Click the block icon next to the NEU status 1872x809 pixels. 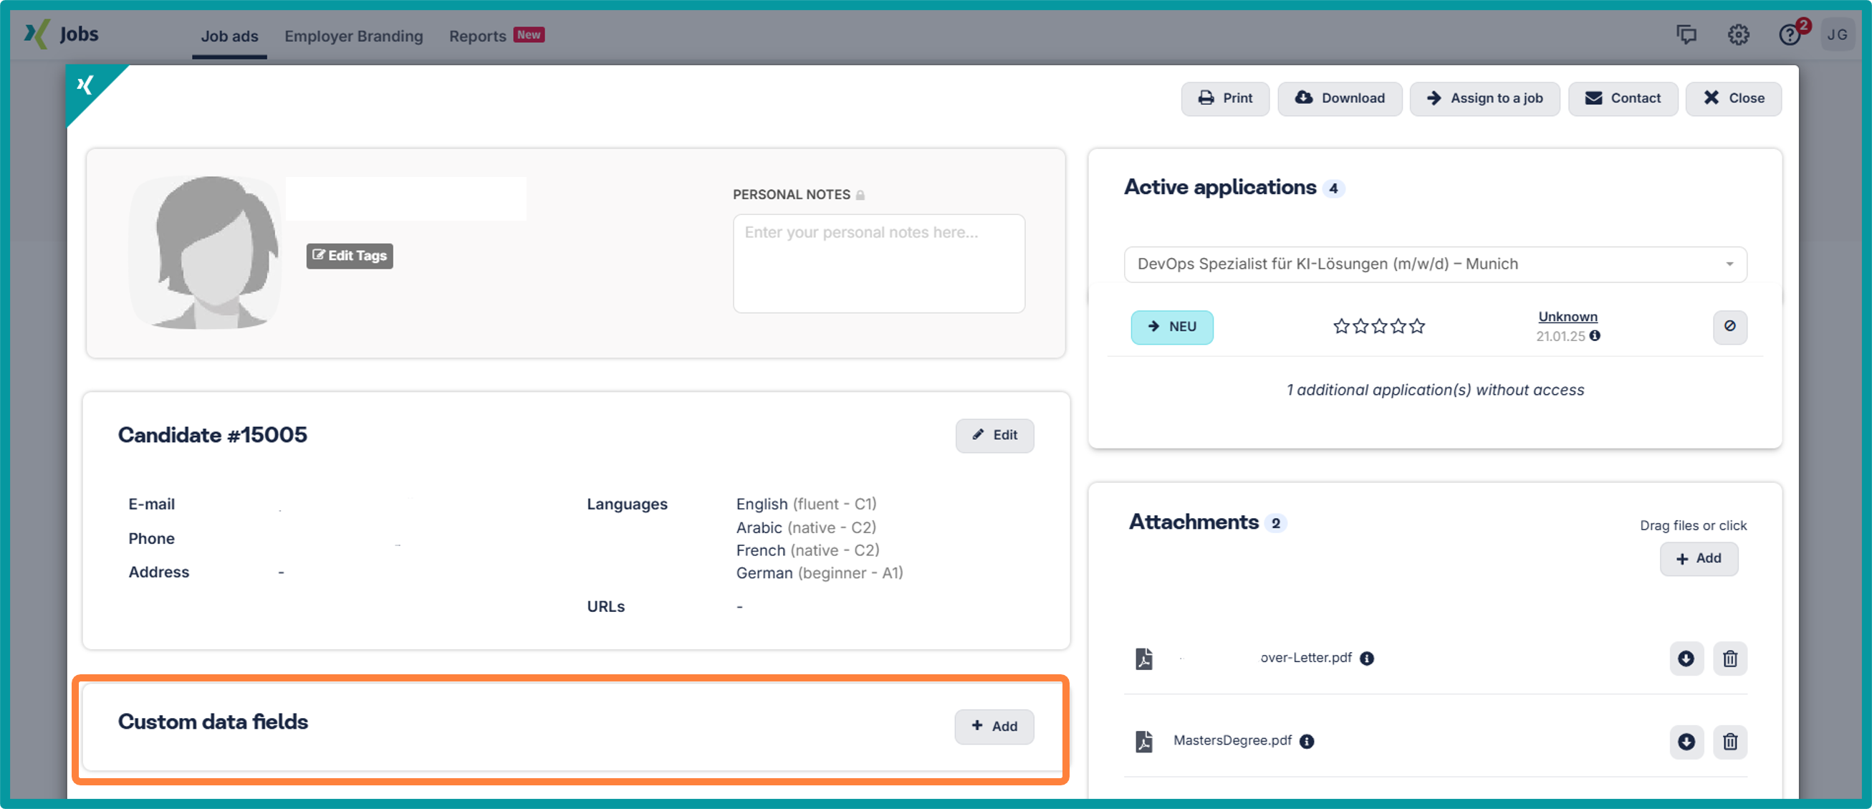(1729, 327)
